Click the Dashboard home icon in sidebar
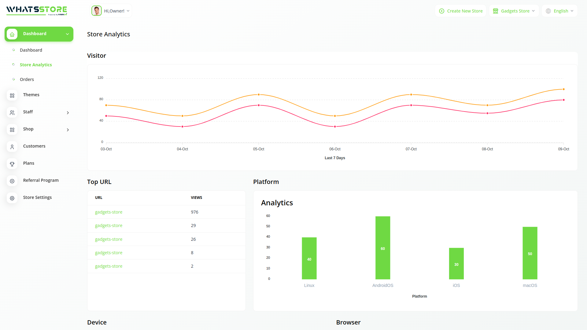The height and width of the screenshot is (330, 587). tap(12, 34)
